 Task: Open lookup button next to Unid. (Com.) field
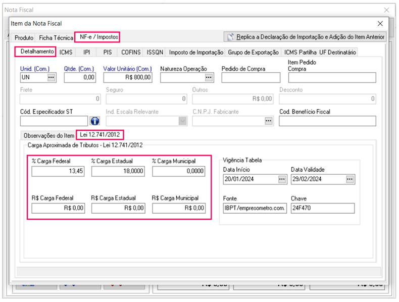pos(52,77)
